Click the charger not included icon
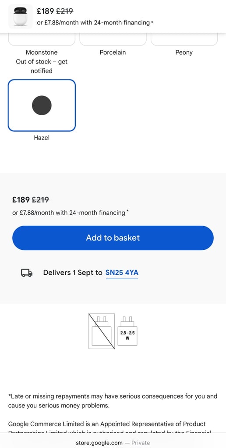This screenshot has height=448, width=226. [x=102, y=331]
